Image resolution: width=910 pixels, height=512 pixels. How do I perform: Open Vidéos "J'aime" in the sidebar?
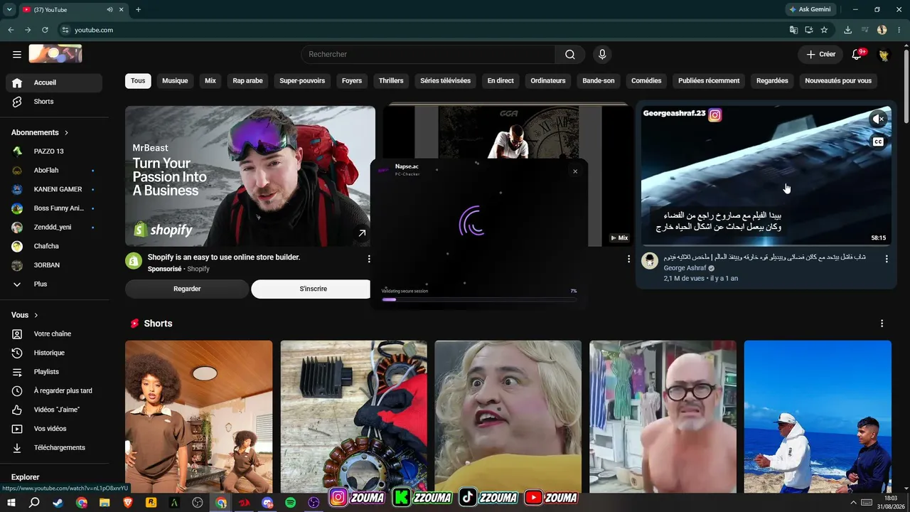[x=54, y=410]
